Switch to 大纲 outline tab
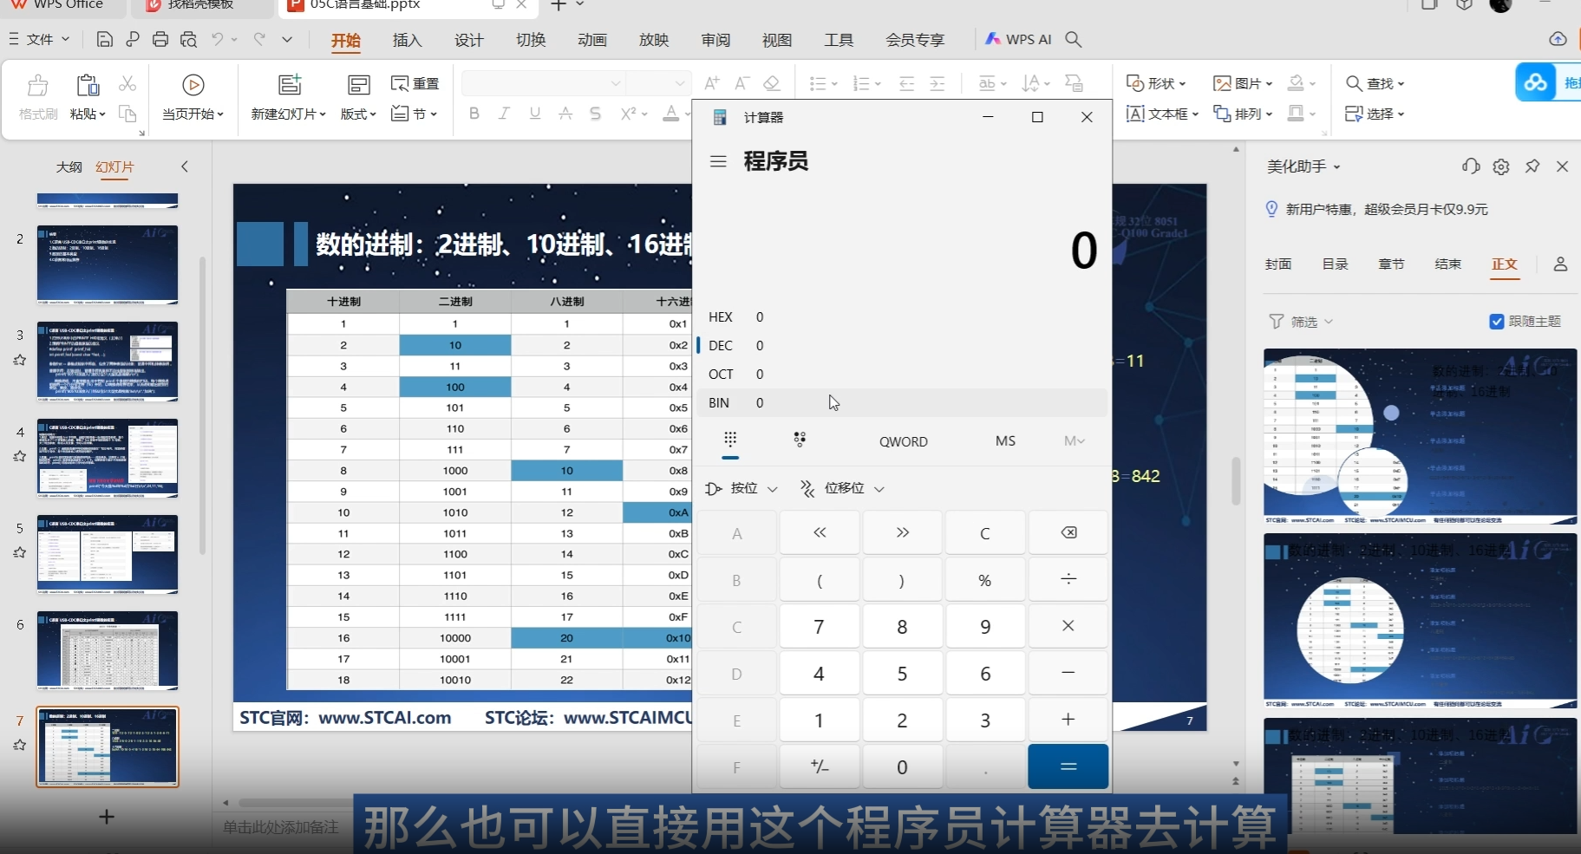The height and width of the screenshot is (854, 1581). tap(69, 166)
